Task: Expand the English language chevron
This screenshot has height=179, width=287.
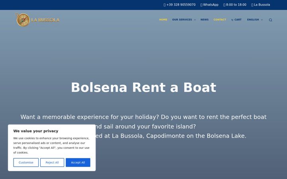Action: click(x=262, y=20)
